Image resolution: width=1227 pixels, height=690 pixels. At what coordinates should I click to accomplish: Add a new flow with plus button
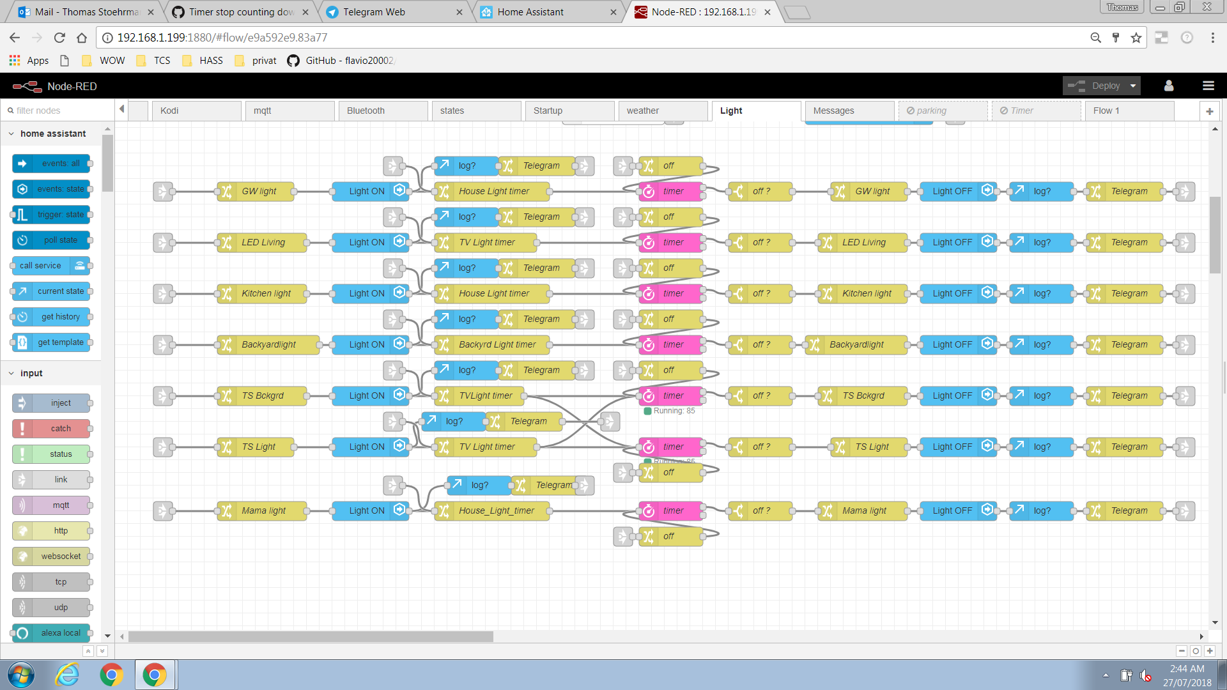1209,111
